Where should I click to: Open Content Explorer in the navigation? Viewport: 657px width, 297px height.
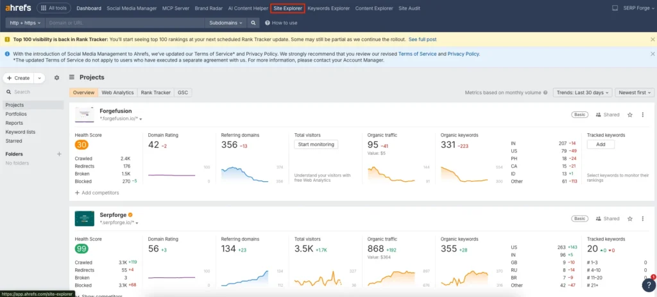pos(374,8)
